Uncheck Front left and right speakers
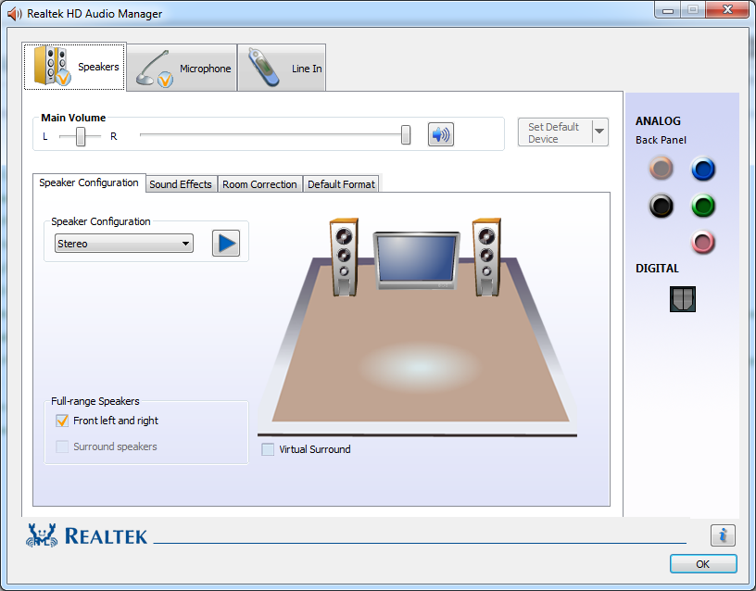The height and width of the screenshot is (591, 756). pos(62,420)
